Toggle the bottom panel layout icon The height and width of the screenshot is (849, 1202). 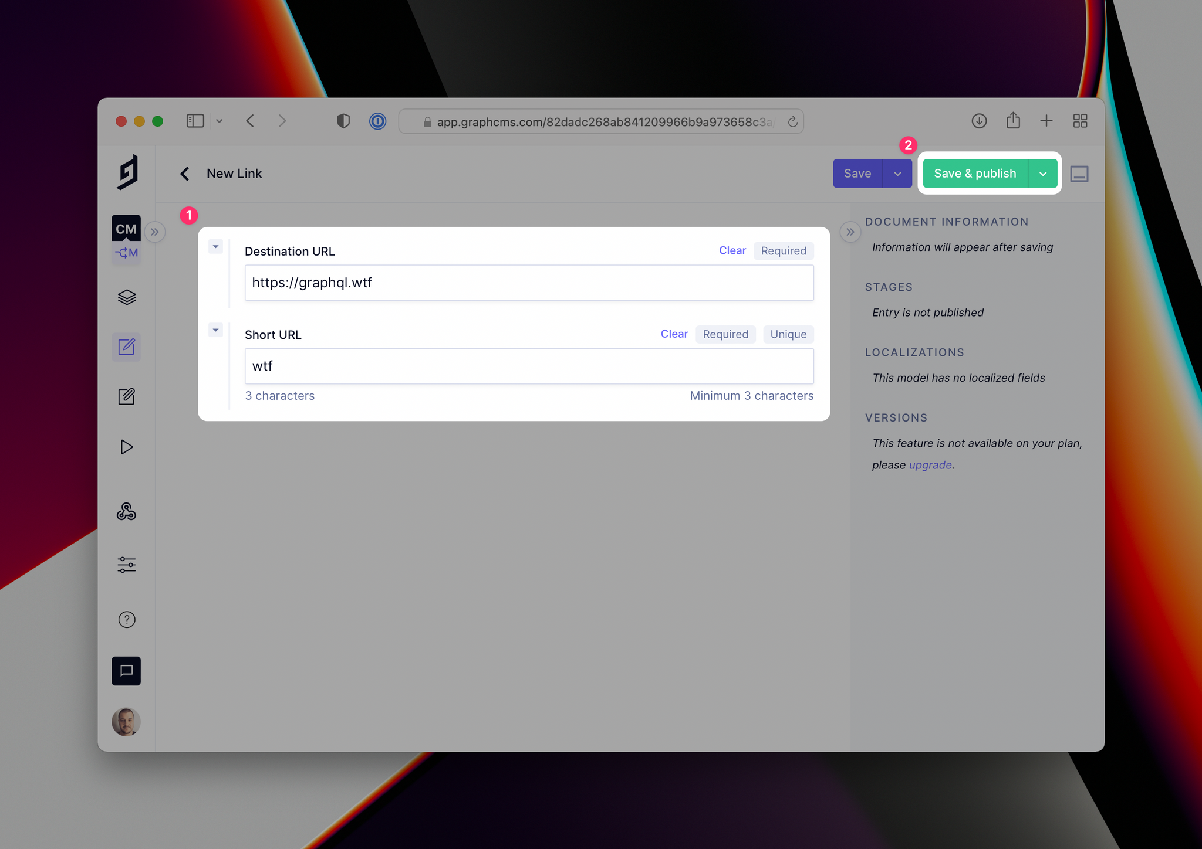pos(1079,174)
